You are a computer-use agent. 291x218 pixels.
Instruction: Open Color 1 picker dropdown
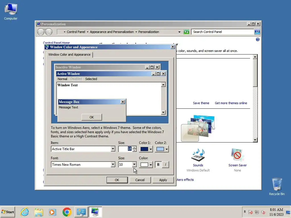pos(146,149)
